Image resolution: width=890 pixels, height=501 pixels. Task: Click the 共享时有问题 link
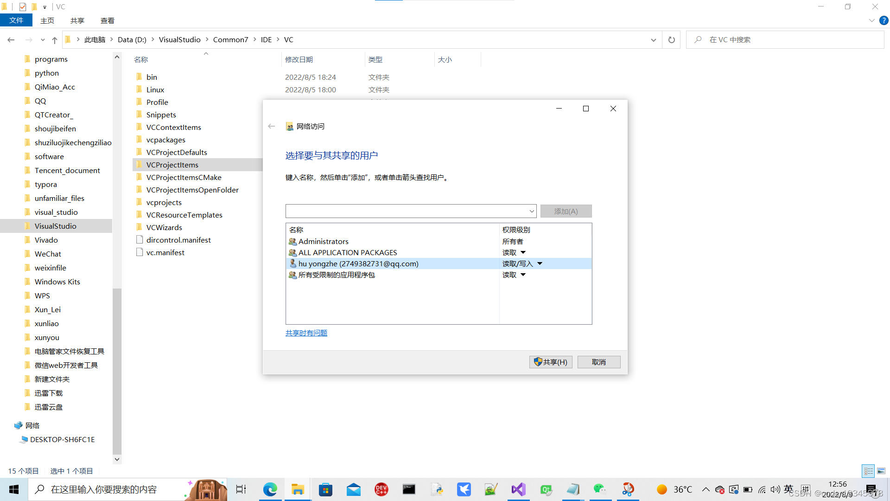pyautogui.click(x=306, y=333)
